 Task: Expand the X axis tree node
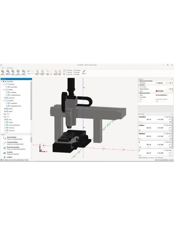point(3,114)
